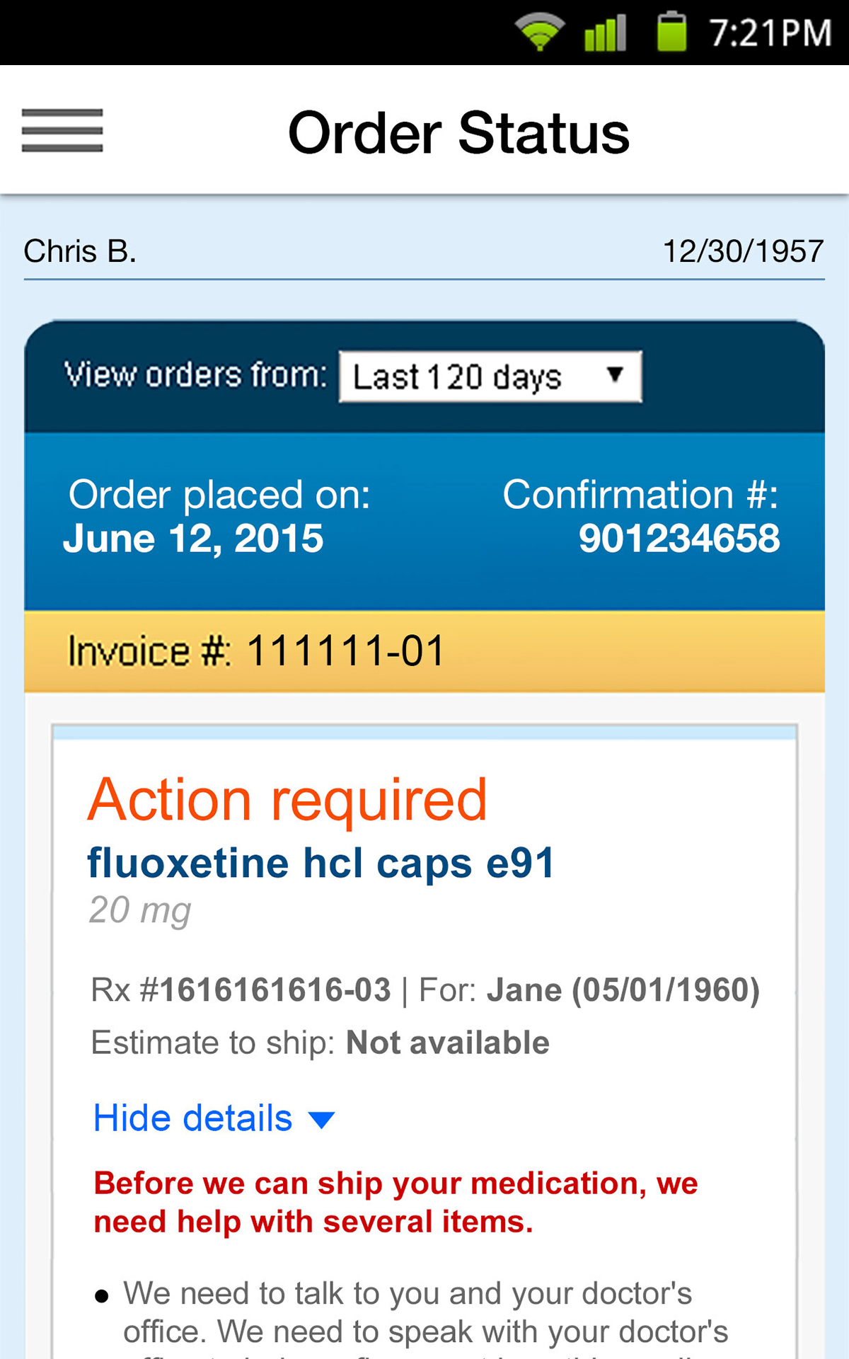Tap the battery indicator icon

click(671, 33)
